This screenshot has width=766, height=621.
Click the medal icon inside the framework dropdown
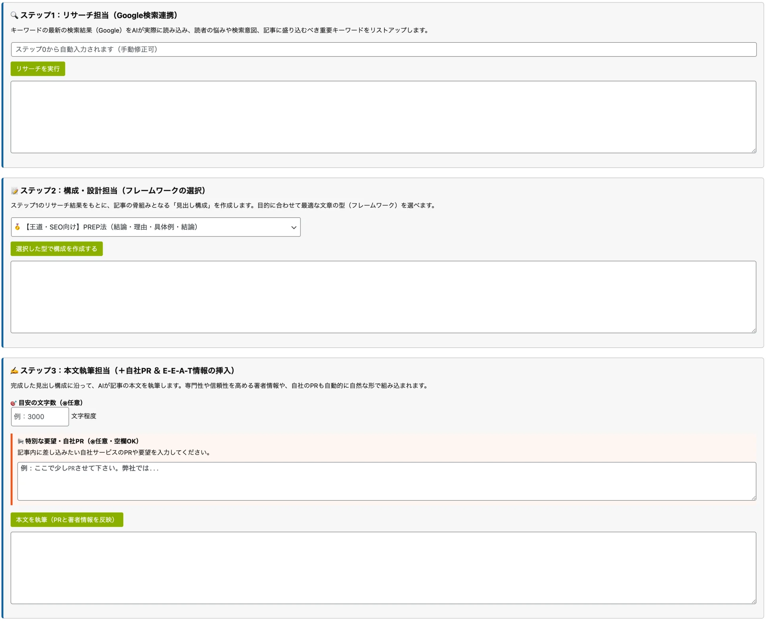(18, 227)
